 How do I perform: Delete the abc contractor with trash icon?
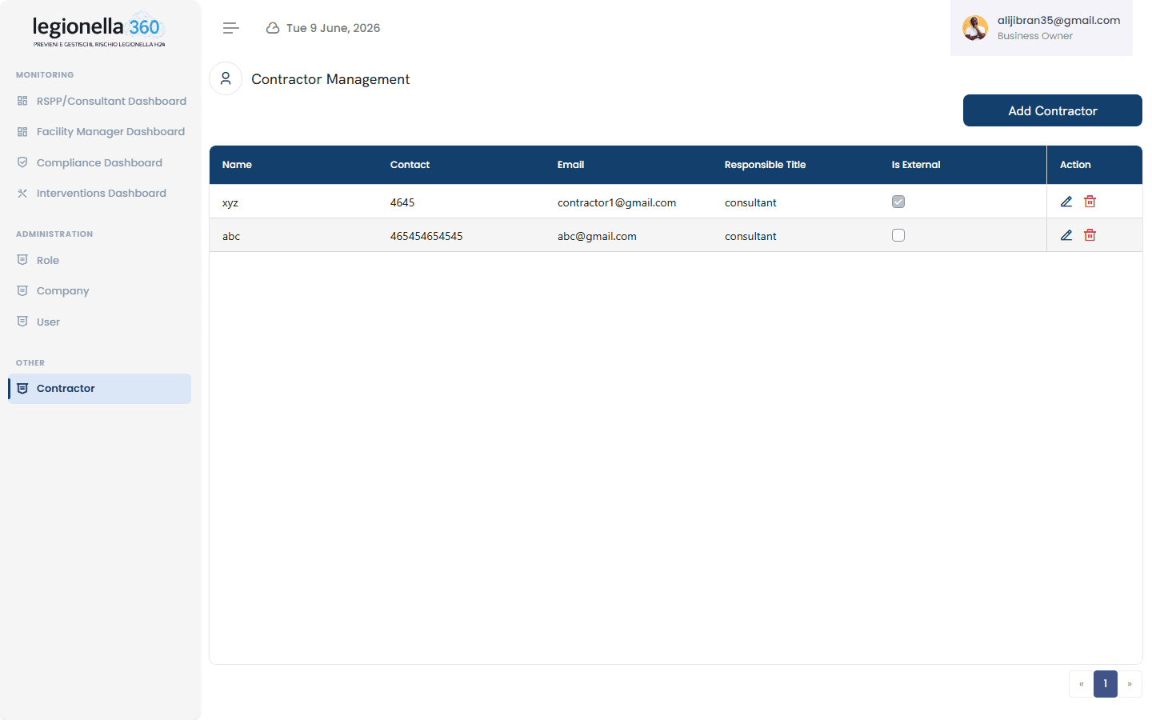point(1090,235)
